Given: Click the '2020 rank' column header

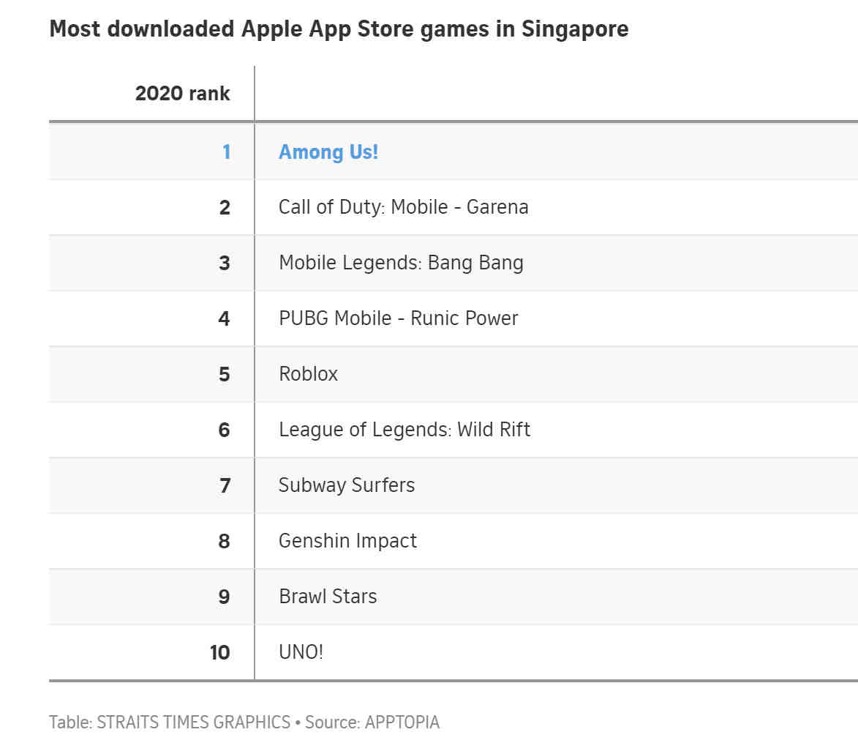Looking at the screenshot, I should (182, 94).
